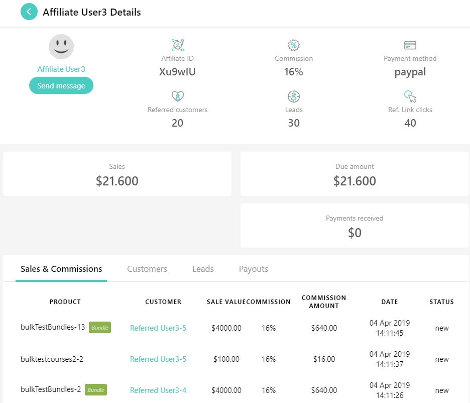Viewport: 470px width, 403px height.
Task: Open the Affiliate User3 profile link
Action: click(x=61, y=69)
